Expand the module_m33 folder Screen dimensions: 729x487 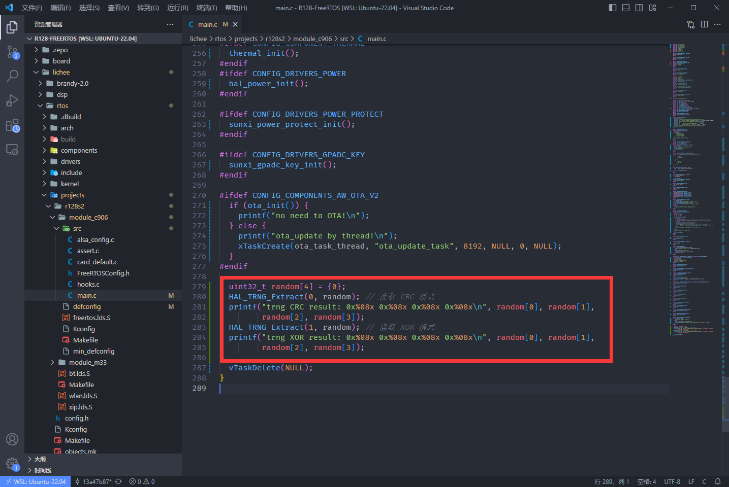click(x=52, y=362)
